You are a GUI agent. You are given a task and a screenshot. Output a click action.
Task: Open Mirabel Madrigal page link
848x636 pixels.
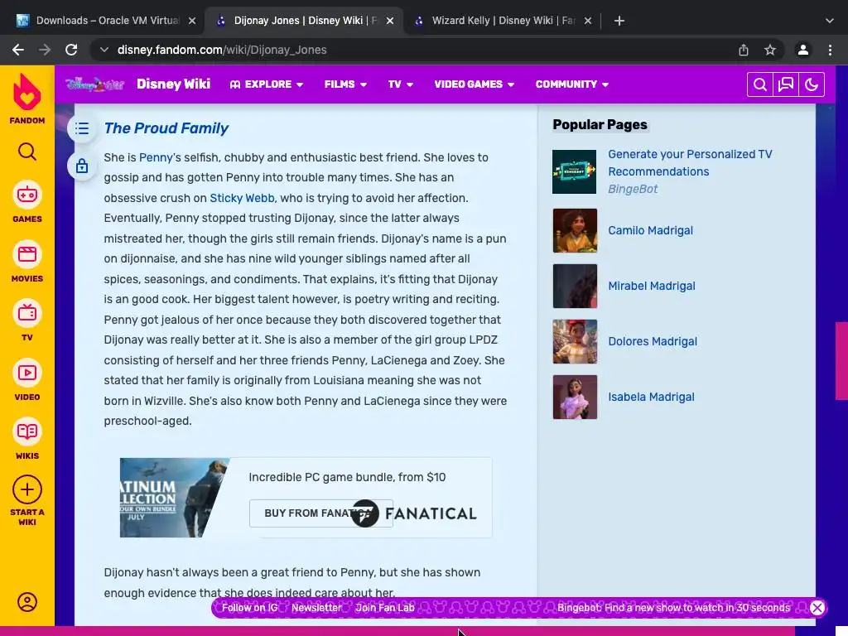click(651, 286)
